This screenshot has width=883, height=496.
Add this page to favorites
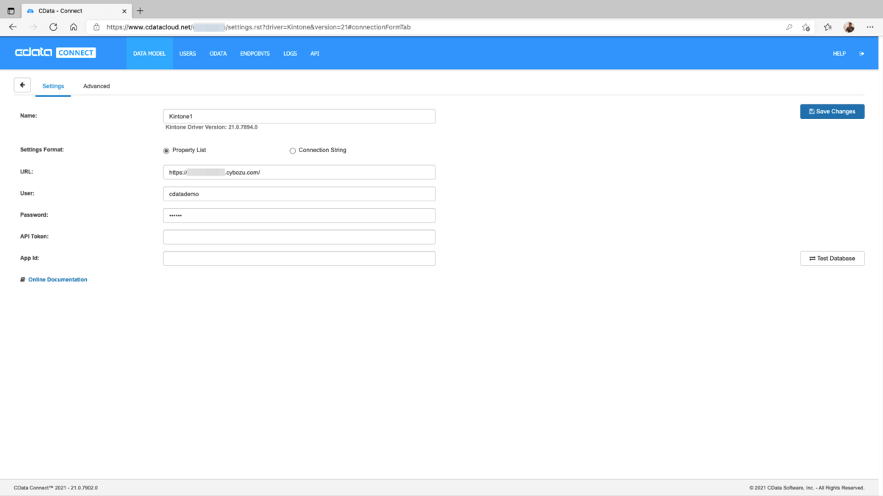(x=806, y=27)
